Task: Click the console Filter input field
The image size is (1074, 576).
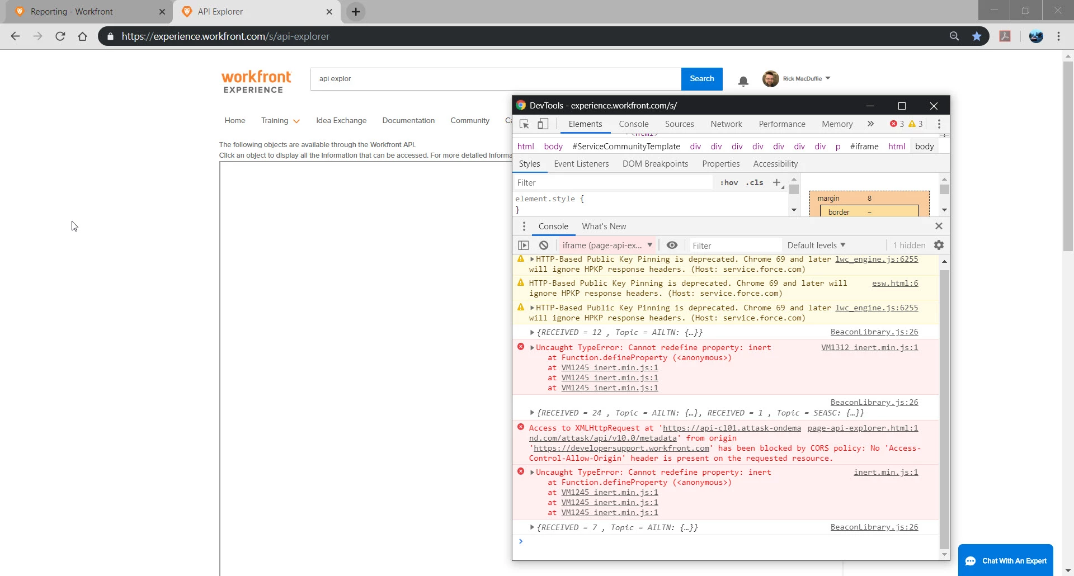Action: pos(734,245)
